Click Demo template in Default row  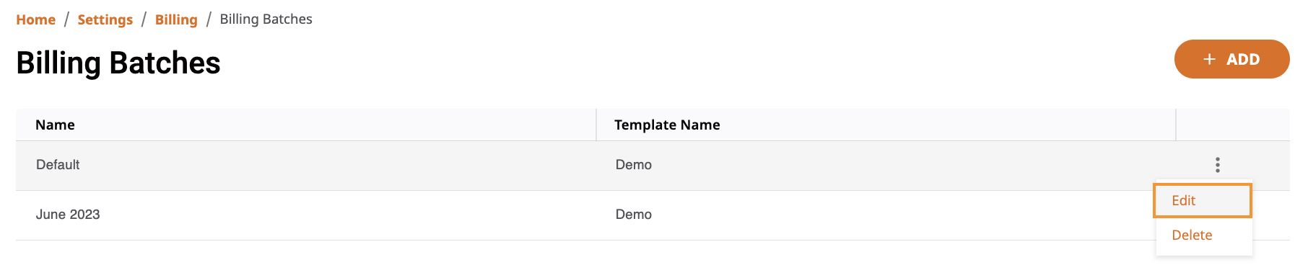point(633,165)
